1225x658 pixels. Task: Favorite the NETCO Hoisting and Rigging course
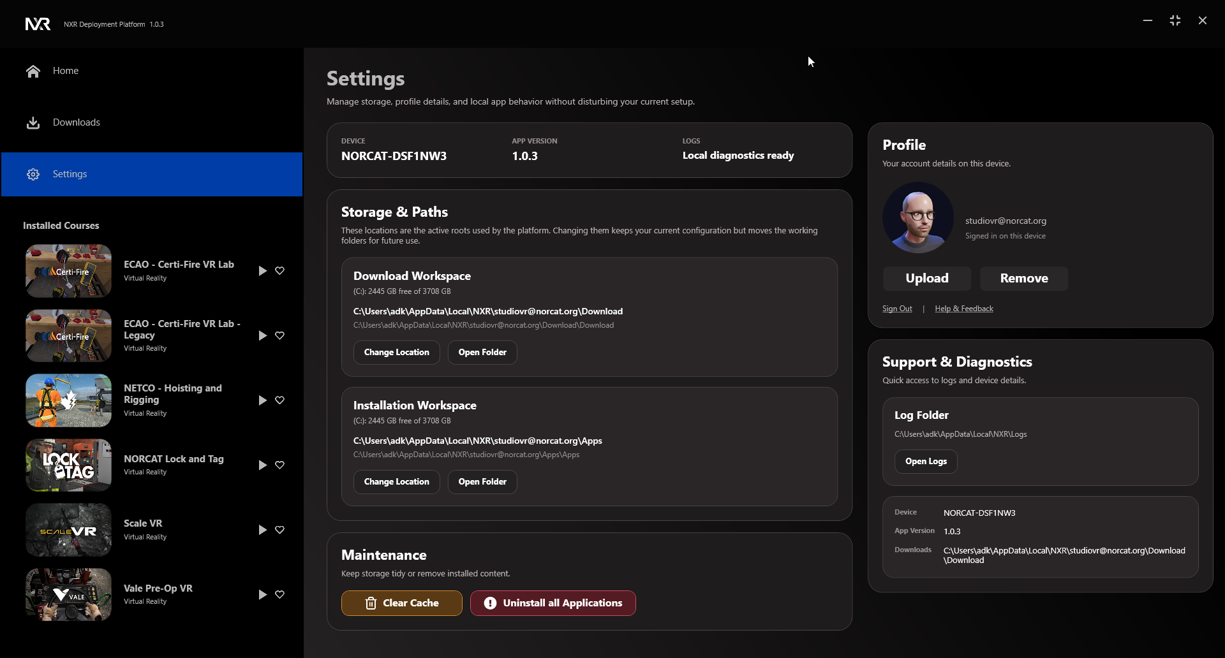coord(279,400)
